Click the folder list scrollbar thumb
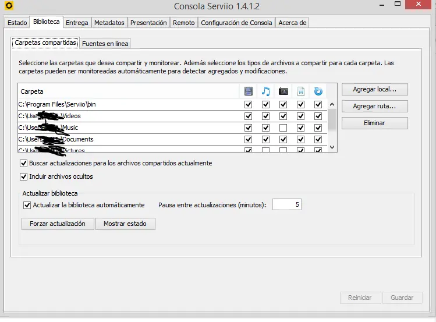 [332, 119]
